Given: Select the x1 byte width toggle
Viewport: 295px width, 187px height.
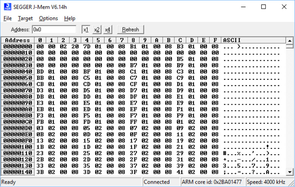Looking at the screenshot, I should click(86, 29).
